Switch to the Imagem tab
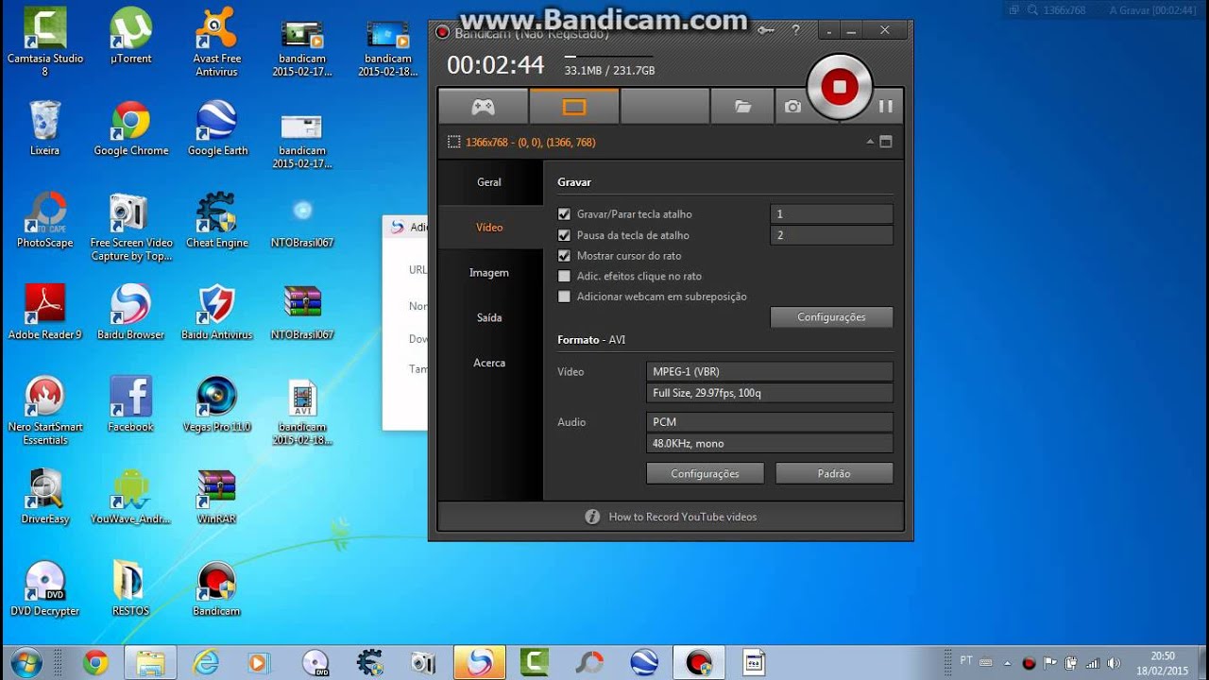The height and width of the screenshot is (680, 1209). tap(489, 273)
